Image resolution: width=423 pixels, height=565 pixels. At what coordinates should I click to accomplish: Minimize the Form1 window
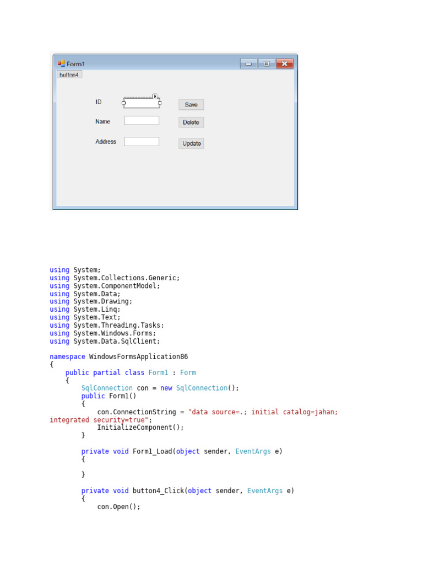coord(248,64)
